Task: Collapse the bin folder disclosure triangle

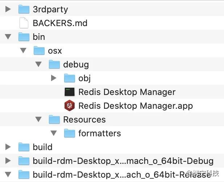Action: (8, 37)
